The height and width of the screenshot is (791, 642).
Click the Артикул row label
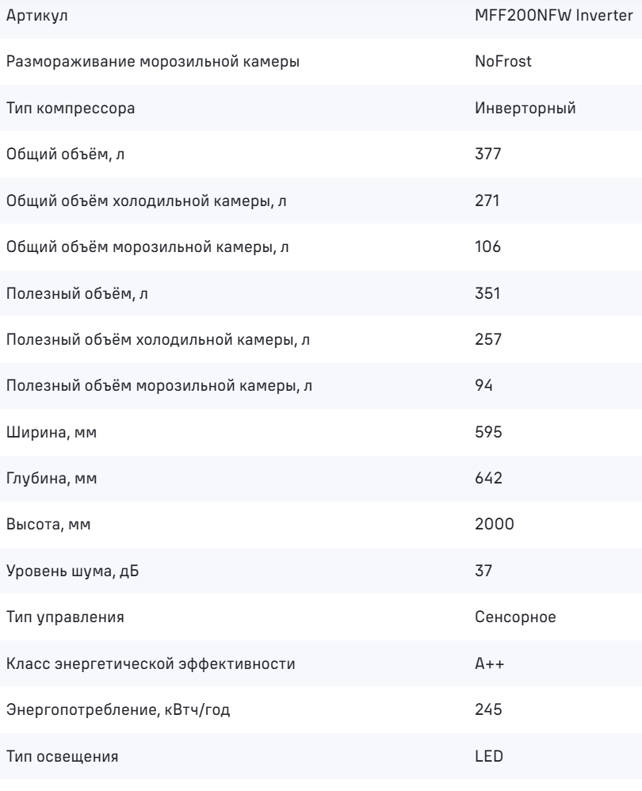tap(36, 16)
